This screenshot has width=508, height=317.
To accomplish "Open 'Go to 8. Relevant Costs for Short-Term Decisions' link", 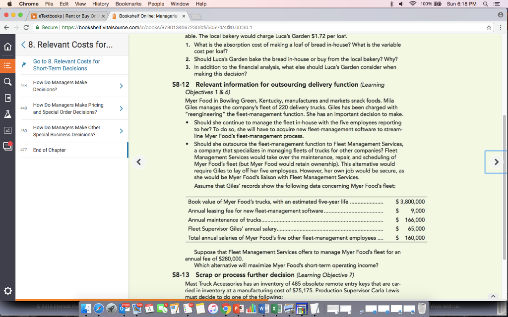I will tap(66, 65).
